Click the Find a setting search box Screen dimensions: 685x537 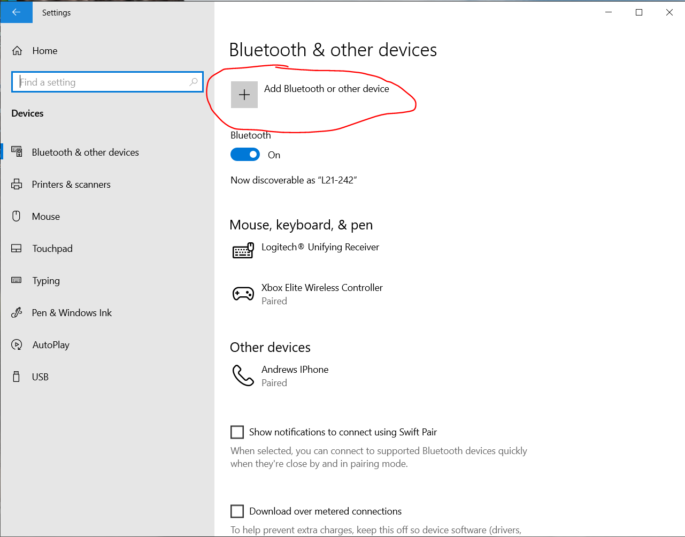pos(102,82)
